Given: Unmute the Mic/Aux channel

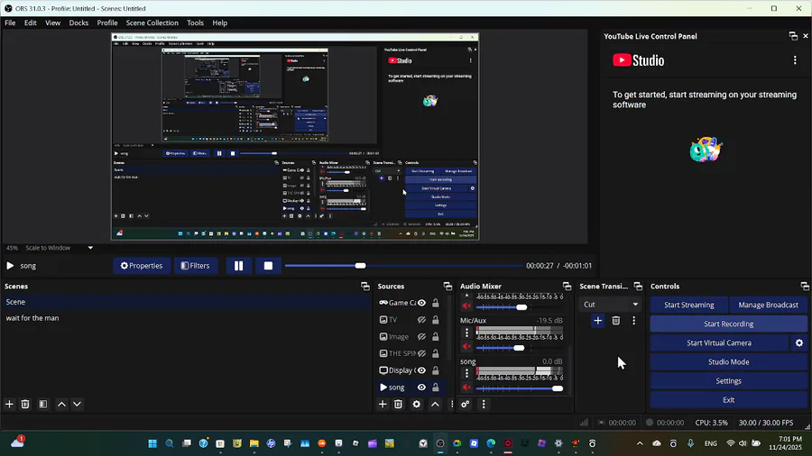Looking at the screenshot, I should [x=466, y=347].
